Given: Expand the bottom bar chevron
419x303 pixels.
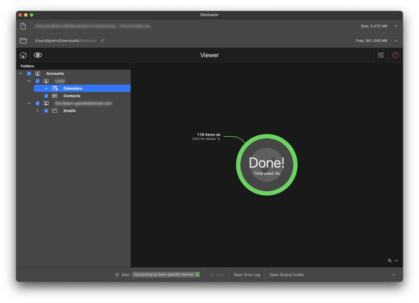Looking at the screenshot, I should pyautogui.click(x=394, y=275).
